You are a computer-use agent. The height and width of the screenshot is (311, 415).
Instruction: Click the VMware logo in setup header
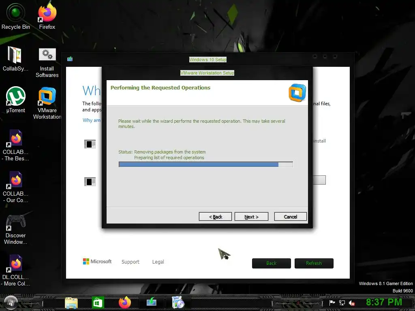point(297,93)
